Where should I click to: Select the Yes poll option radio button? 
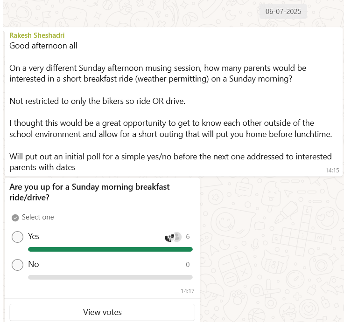pyautogui.click(x=17, y=237)
